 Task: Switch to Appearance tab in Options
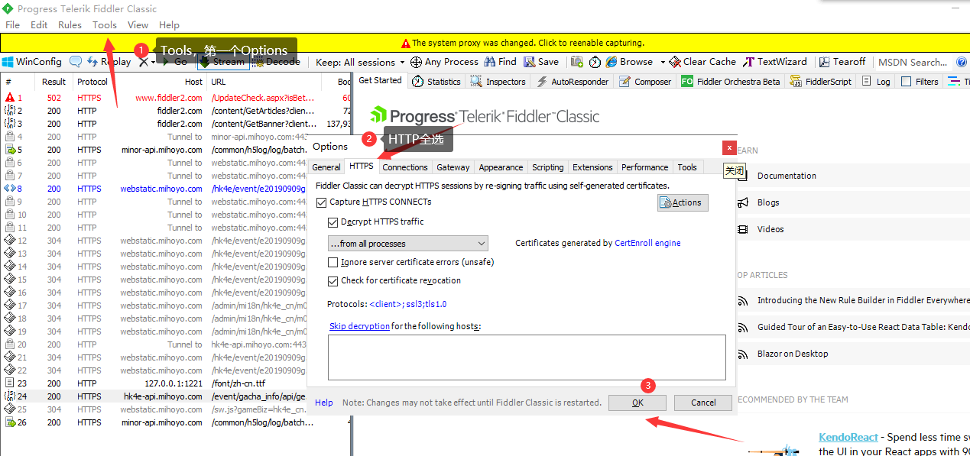(x=501, y=167)
